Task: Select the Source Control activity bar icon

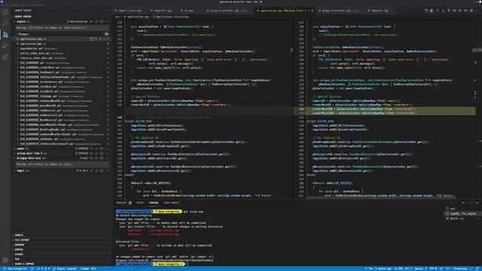Action: pos(5,35)
